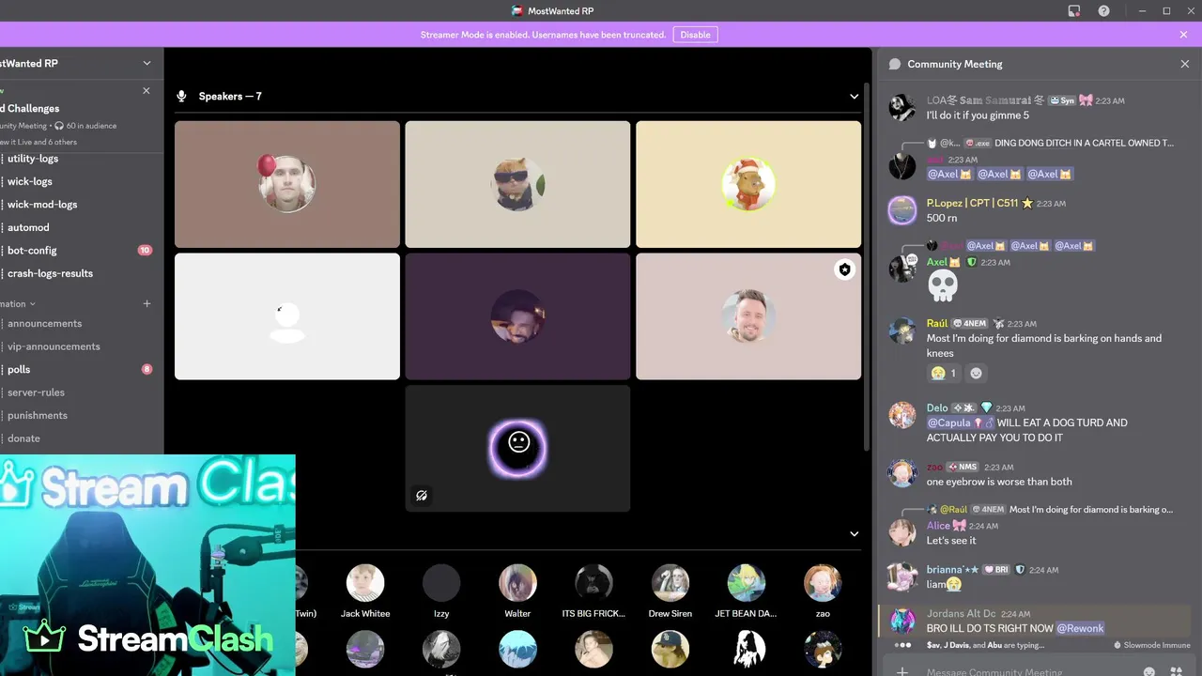This screenshot has width=1202, height=676.
Task: Click the skull emoji message from Axel
Action: (x=942, y=287)
